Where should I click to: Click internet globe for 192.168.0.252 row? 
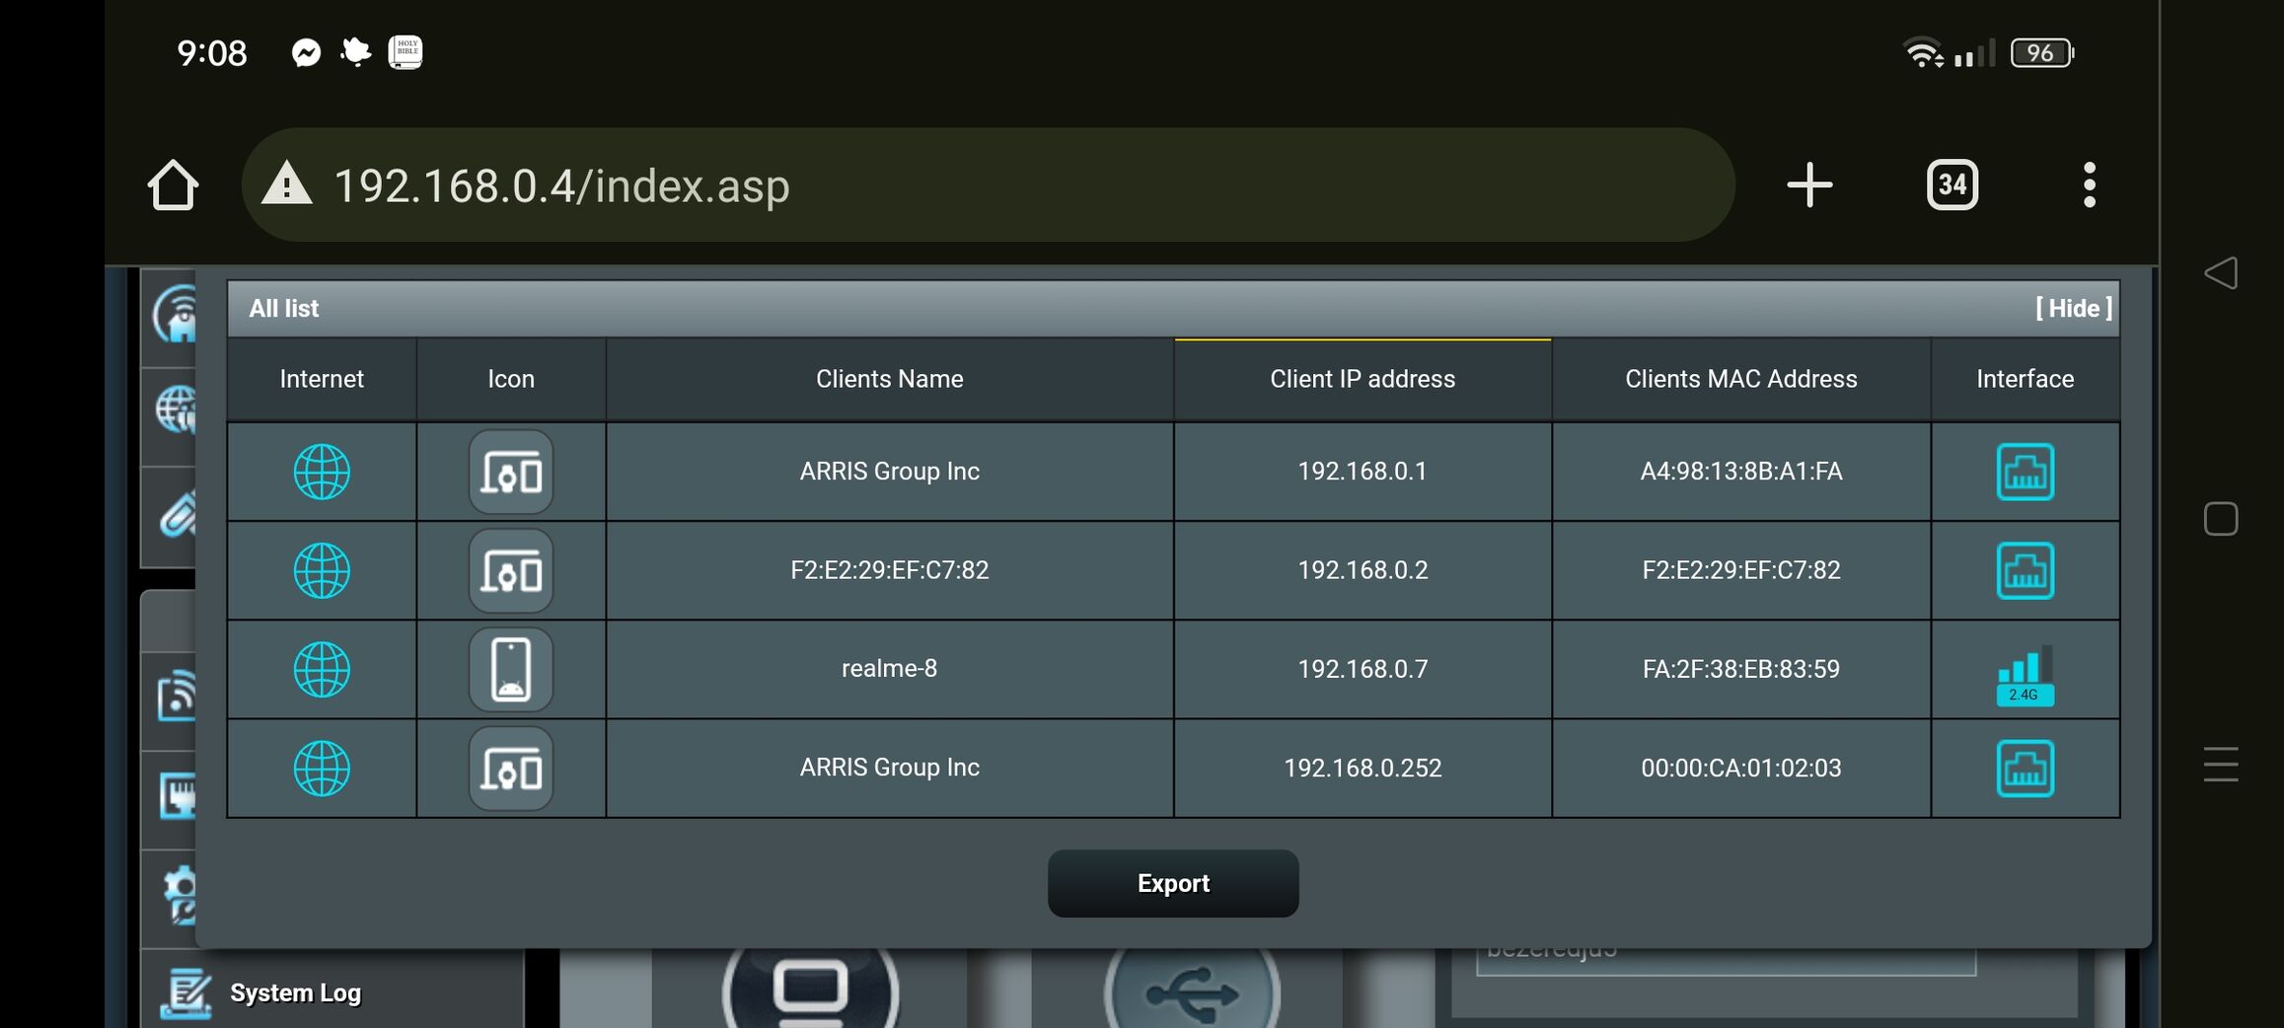(322, 768)
